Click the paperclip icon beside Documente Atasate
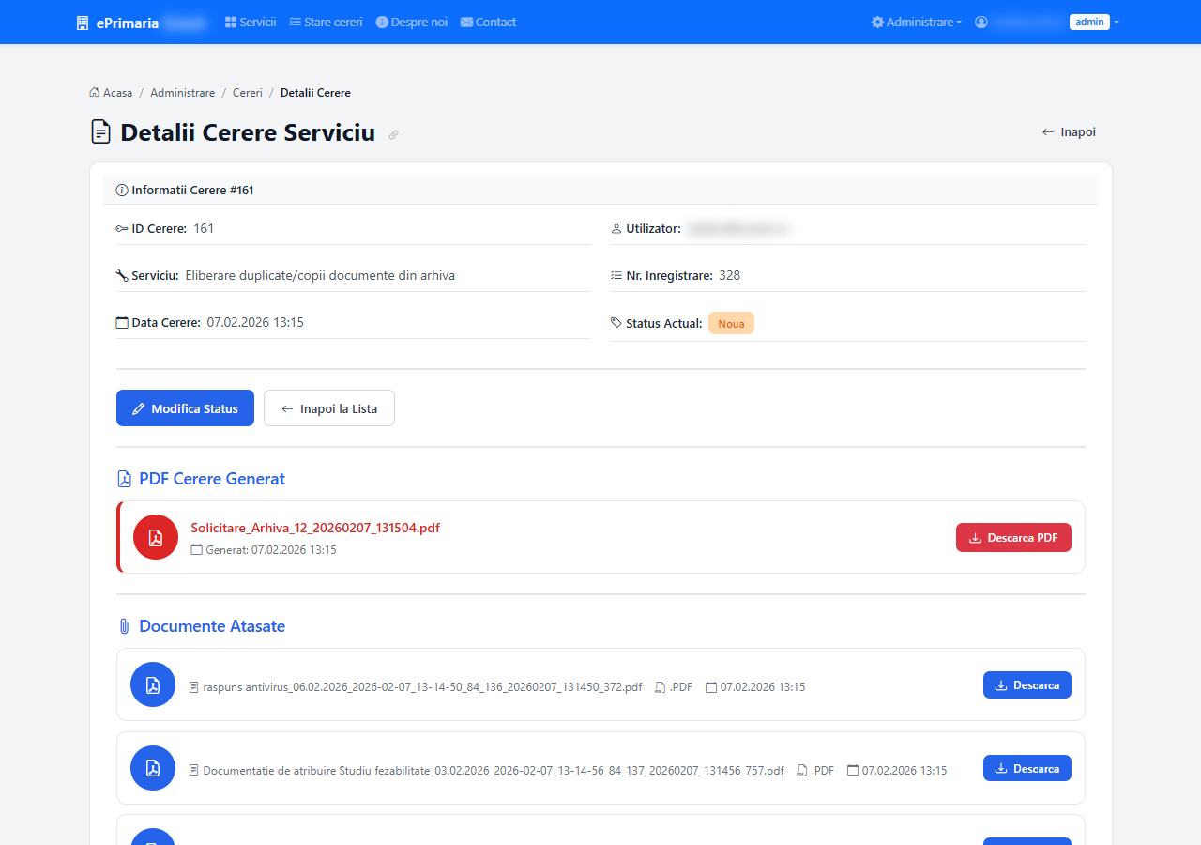Image resolution: width=1201 pixels, height=845 pixels. click(x=124, y=626)
